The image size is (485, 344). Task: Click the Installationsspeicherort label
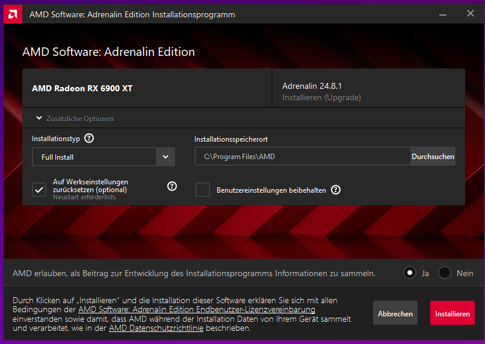point(231,139)
